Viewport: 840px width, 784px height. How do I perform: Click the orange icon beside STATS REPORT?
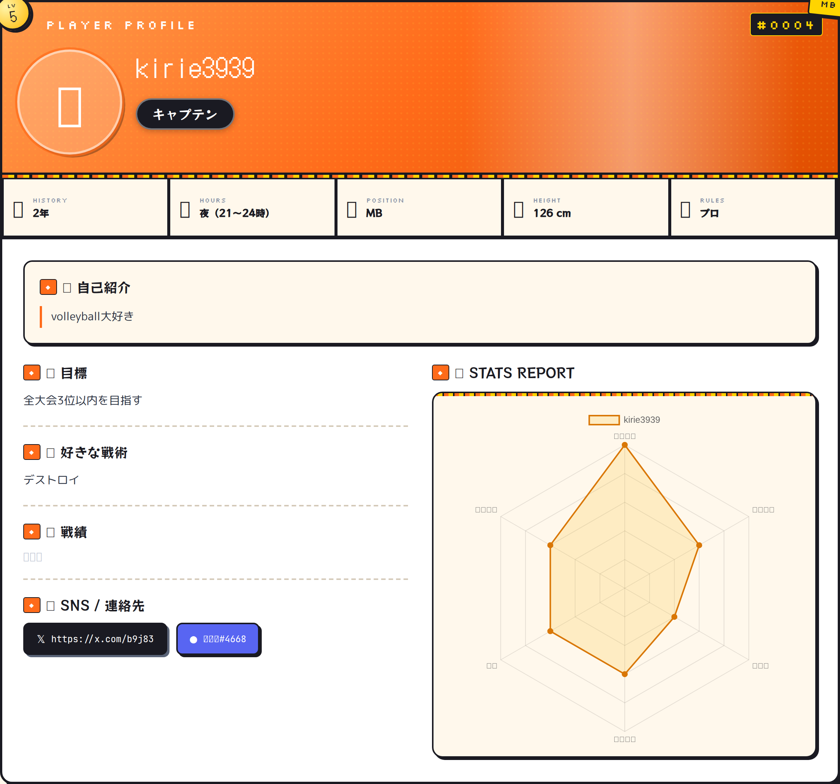coord(440,373)
